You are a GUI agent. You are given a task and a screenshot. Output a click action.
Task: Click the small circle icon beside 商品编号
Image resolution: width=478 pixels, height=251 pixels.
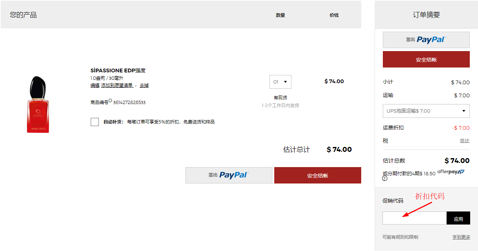[x=110, y=100]
